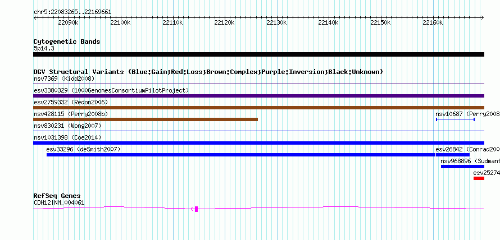Image resolution: width=500 pixels, height=240 pixels.
Task: Click the esv2759332 (Redon2006) label
Action: 71,102
